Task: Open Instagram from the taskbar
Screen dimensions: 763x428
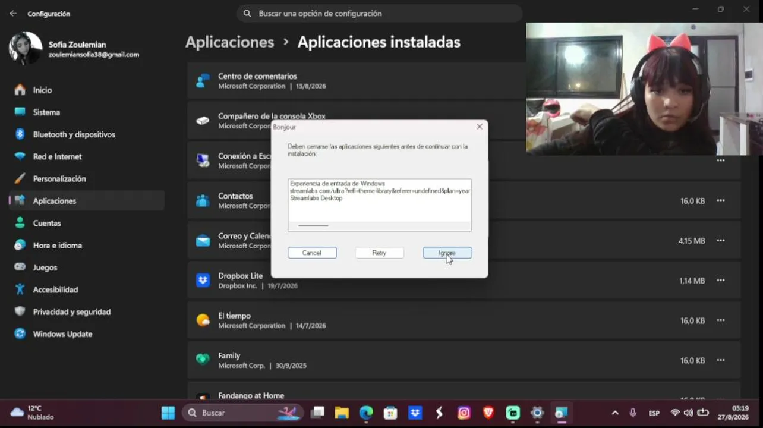Action: (464, 413)
